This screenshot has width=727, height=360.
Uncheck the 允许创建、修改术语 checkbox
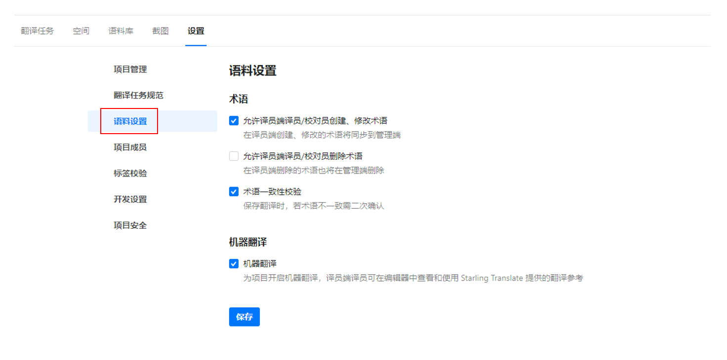click(234, 121)
